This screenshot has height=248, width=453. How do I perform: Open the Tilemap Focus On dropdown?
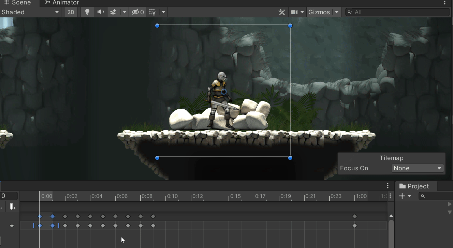[x=418, y=168]
